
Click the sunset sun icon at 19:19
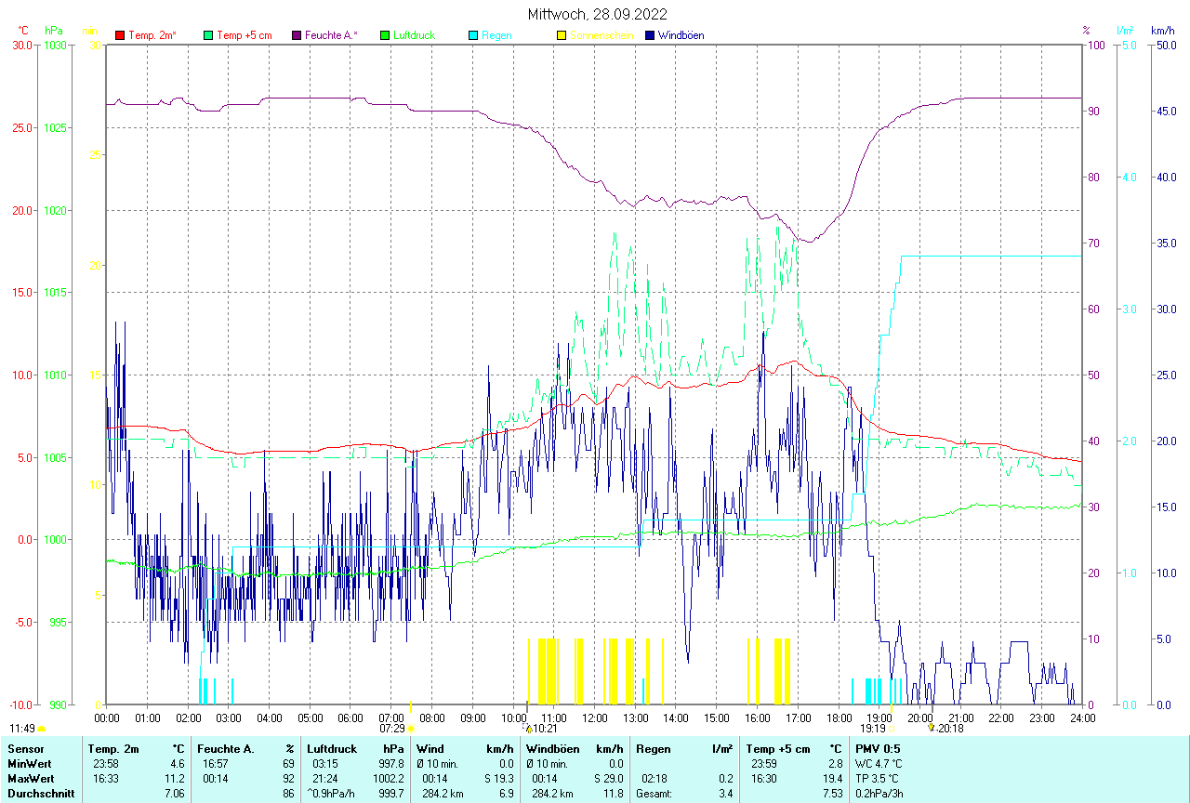click(x=891, y=729)
